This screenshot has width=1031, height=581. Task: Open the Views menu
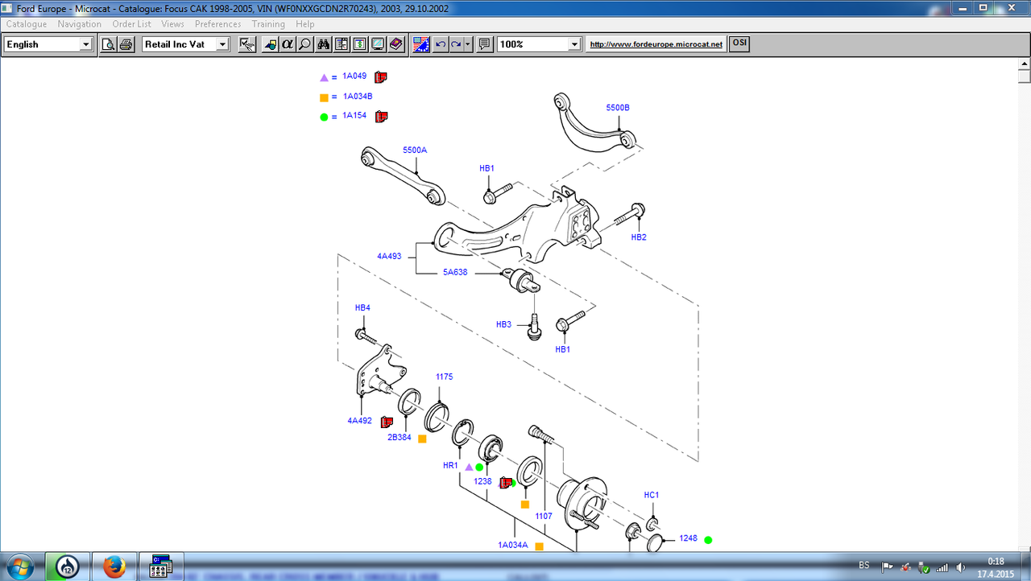click(173, 24)
